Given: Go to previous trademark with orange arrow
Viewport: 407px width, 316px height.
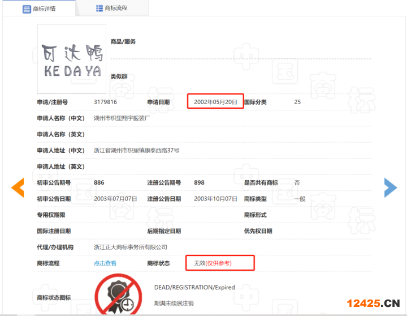Looking at the screenshot, I should tap(18, 187).
